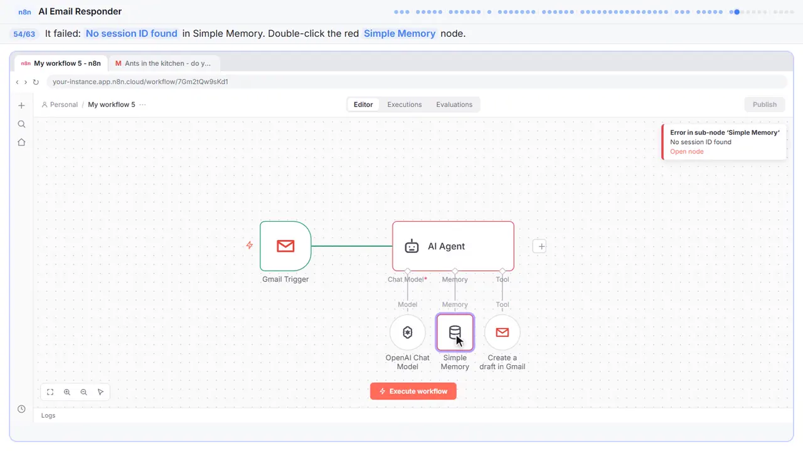Open the Evaluations tab

[x=454, y=105]
